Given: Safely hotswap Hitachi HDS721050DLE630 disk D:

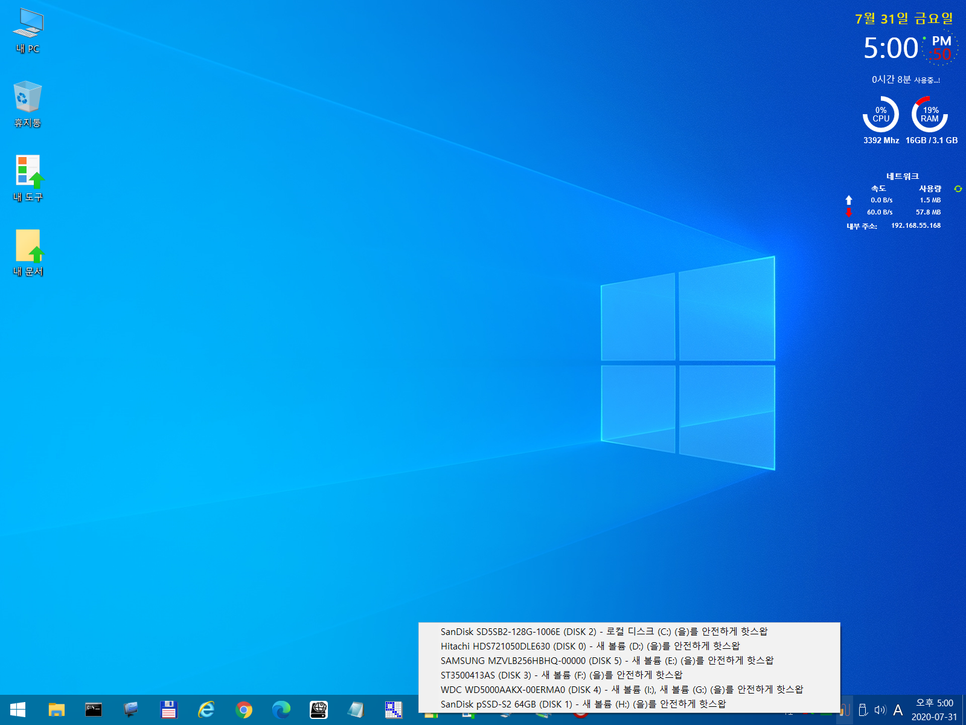Looking at the screenshot, I should [x=629, y=646].
